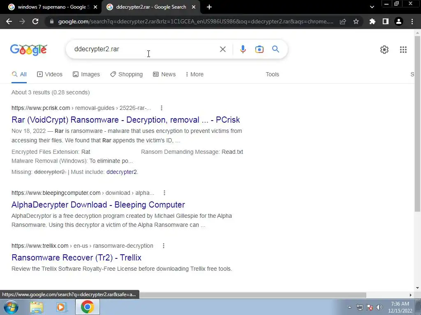
Task: Go to the Google logo home
Action: [29, 50]
